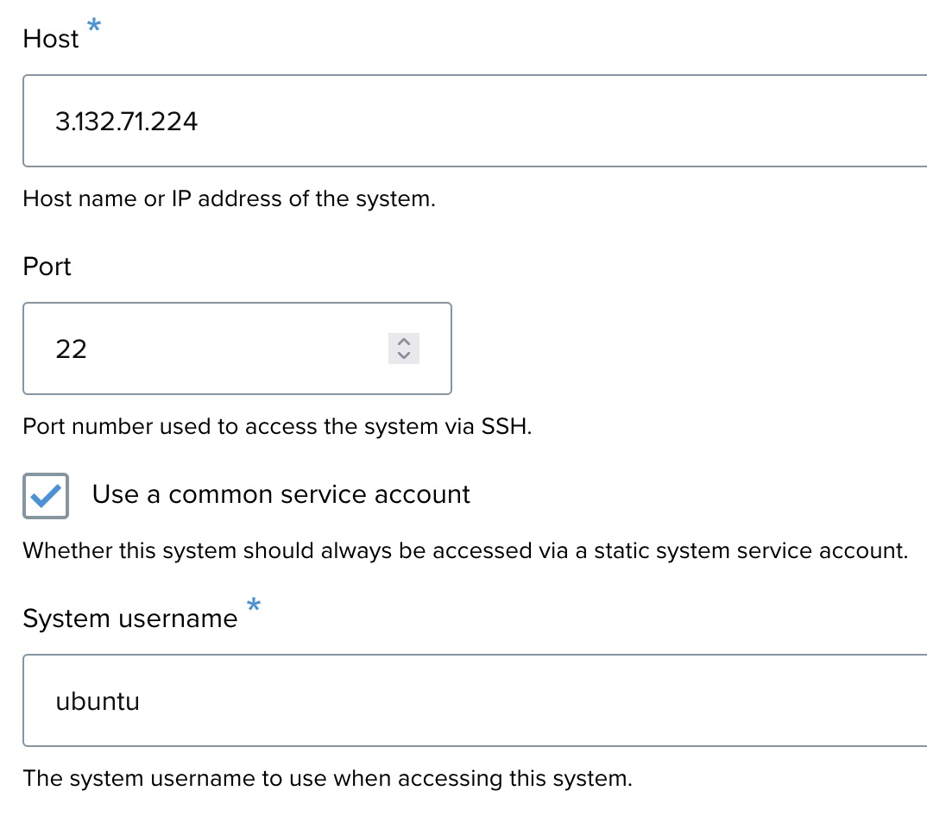Click the 3.132.71.224 IP address text

coord(127,122)
